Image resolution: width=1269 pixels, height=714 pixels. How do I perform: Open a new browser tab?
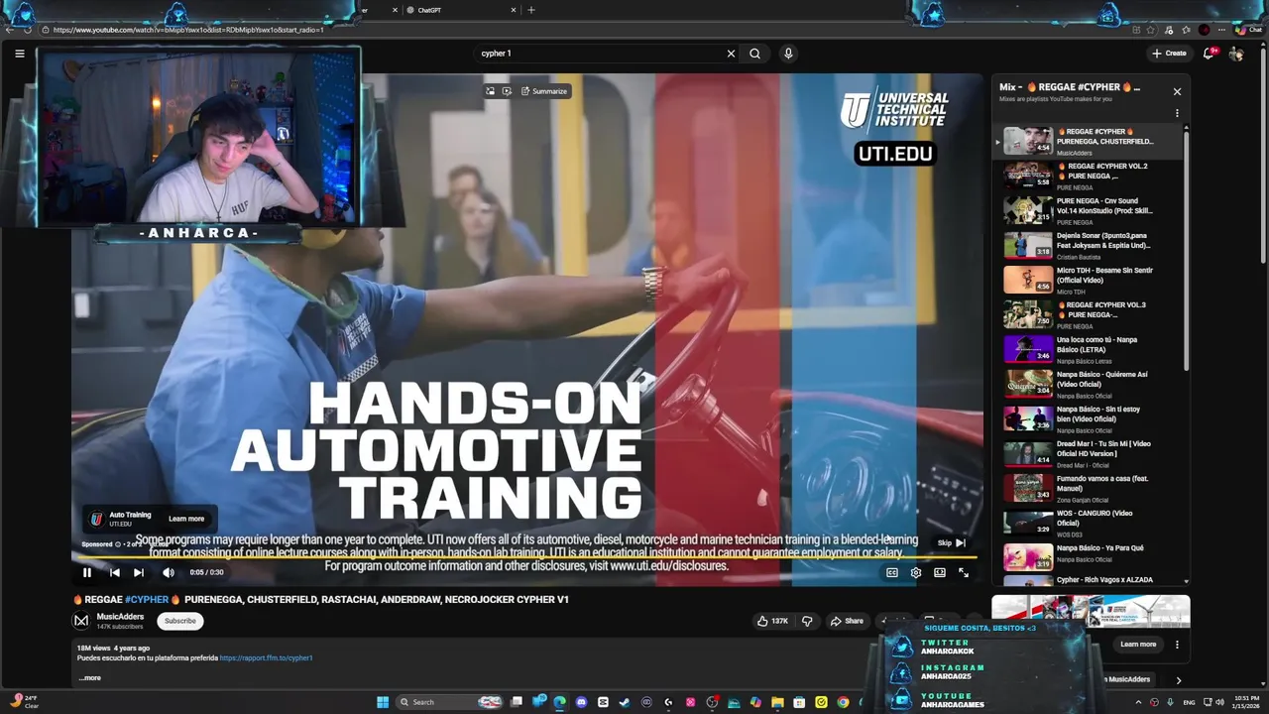[x=531, y=10]
